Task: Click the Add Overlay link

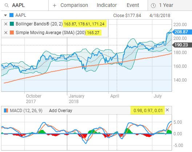Action: pos(61,111)
